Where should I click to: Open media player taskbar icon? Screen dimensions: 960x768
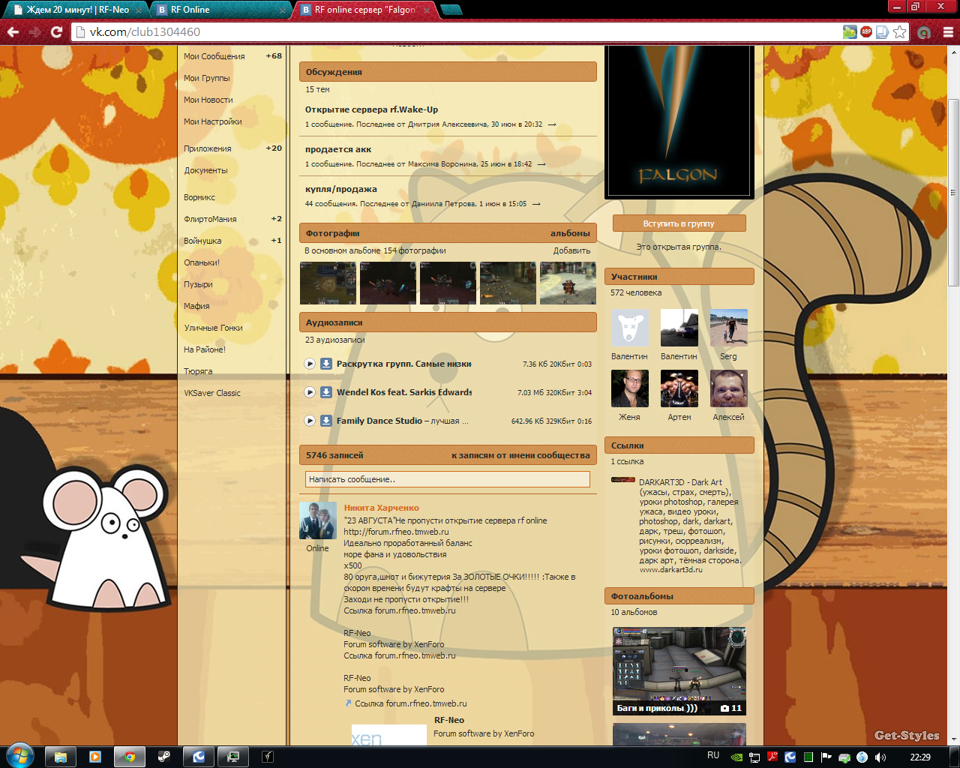(x=95, y=757)
